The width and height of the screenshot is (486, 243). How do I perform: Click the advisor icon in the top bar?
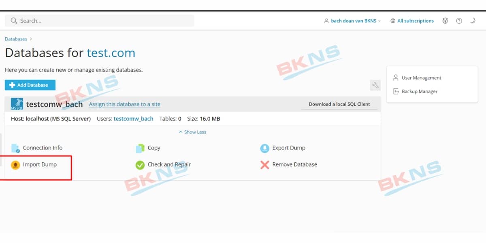coord(445,21)
